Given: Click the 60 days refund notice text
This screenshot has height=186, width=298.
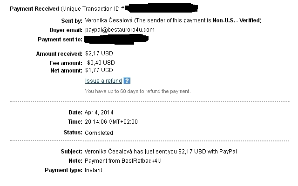Looking at the screenshot, I should pyautogui.click(x=138, y=91).
